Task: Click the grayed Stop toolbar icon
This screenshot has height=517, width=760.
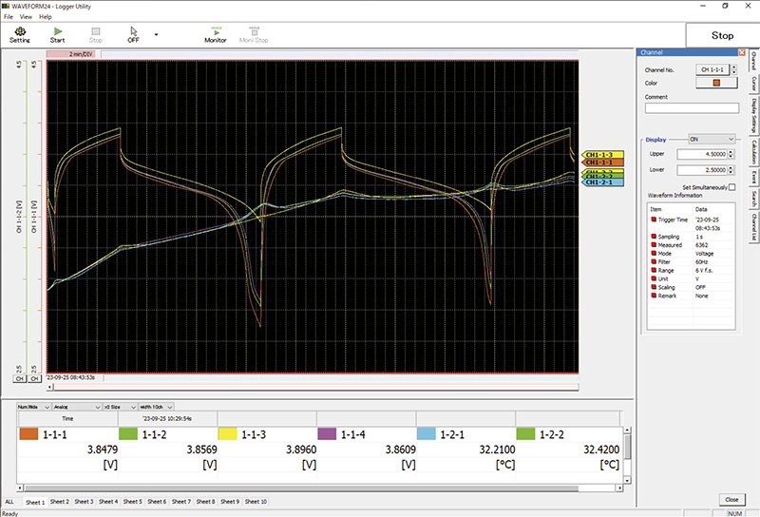Action: 96,35
